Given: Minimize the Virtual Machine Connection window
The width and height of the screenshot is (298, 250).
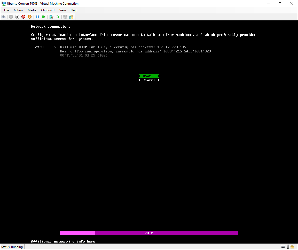Looking at the screenshot, I should coord(268,4).
